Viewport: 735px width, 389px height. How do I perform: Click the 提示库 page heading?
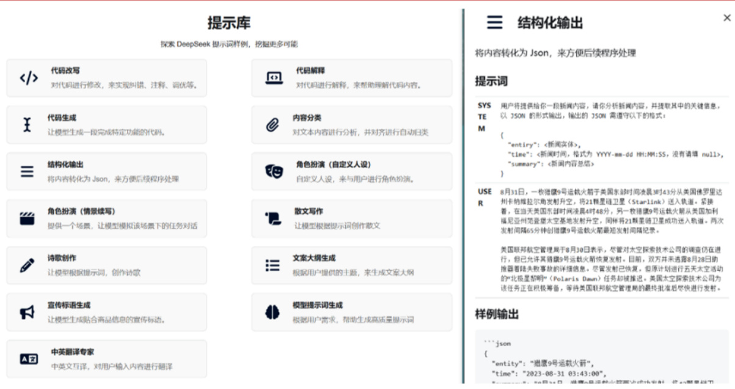229,23
